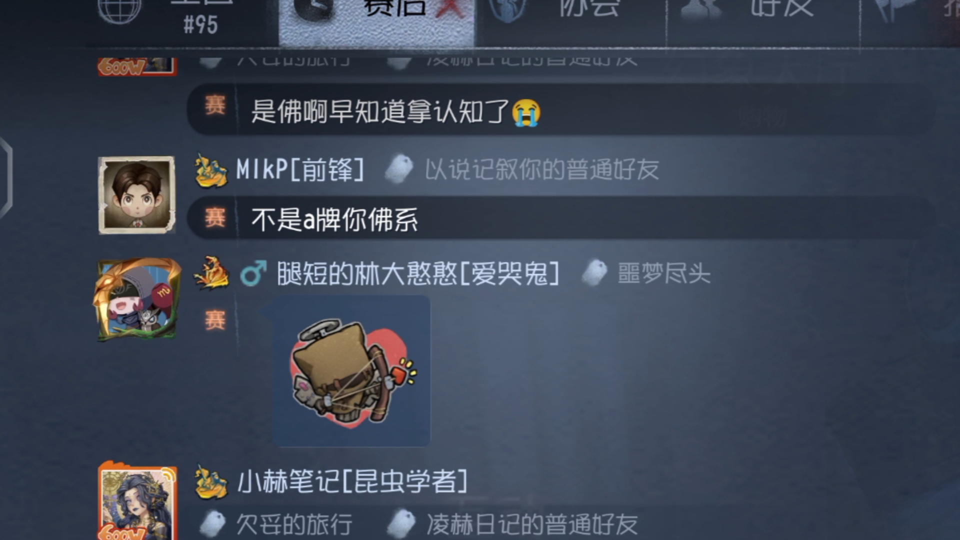Select the message 不是a牌你佛系
The image size is (960, 540).
pos(334,219)
